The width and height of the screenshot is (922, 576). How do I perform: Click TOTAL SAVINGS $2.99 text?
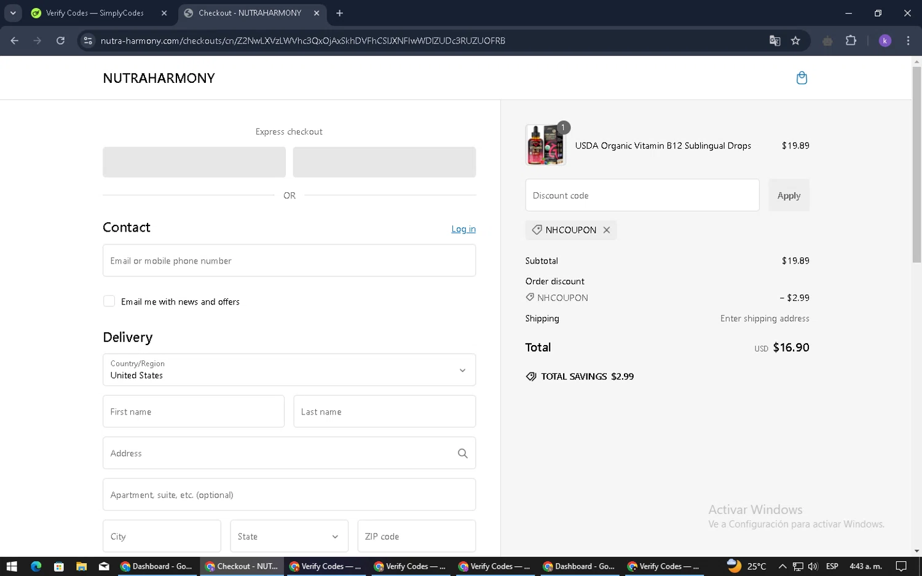587,376
